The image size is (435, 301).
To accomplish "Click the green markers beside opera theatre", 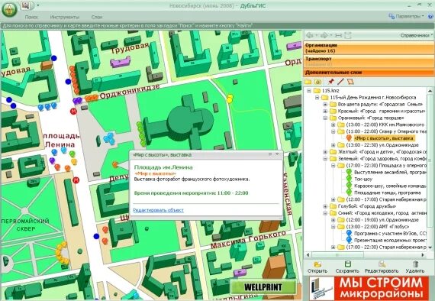I will 141,134.
